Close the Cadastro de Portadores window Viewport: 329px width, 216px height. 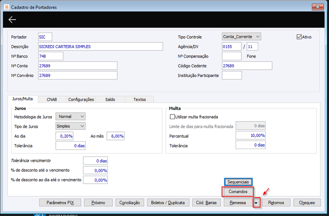(317, 7)
